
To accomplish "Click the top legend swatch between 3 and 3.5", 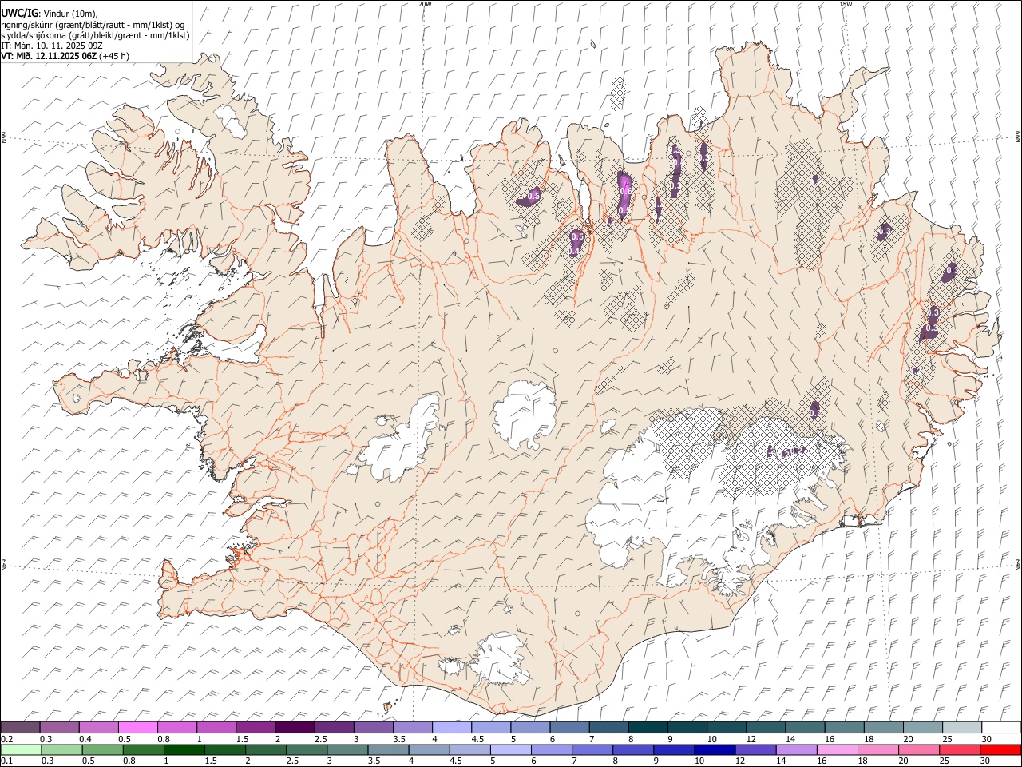I will pyautogui.click(x=373, y=728).
